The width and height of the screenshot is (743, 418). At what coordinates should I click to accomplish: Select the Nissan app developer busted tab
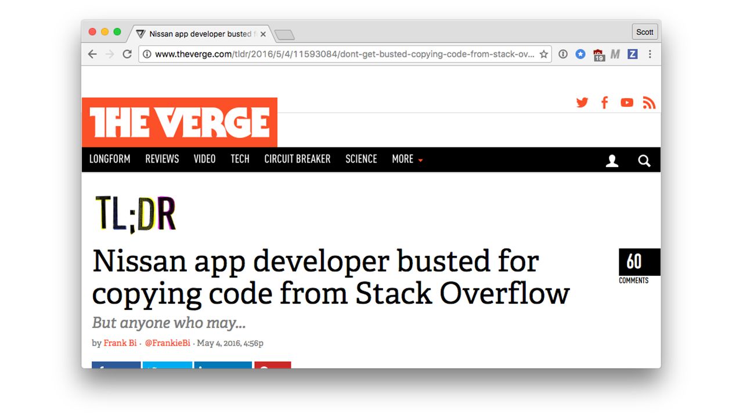[x=200, y=34]
